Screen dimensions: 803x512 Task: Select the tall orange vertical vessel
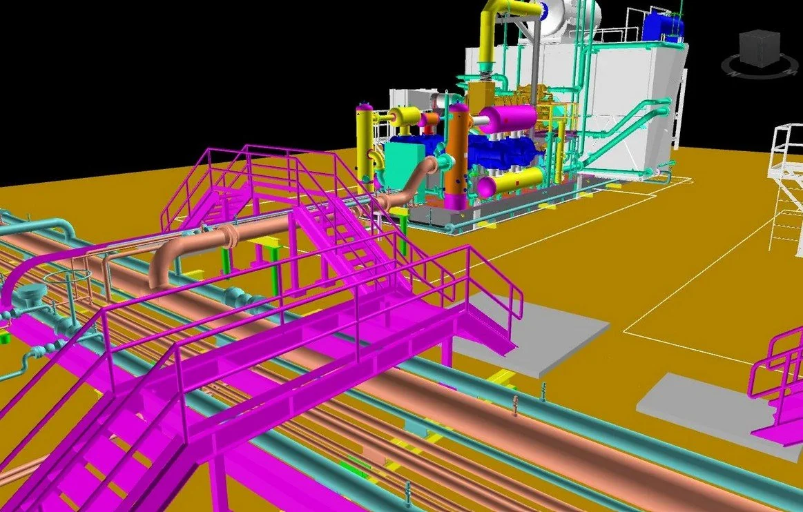(x=458, y=156)
